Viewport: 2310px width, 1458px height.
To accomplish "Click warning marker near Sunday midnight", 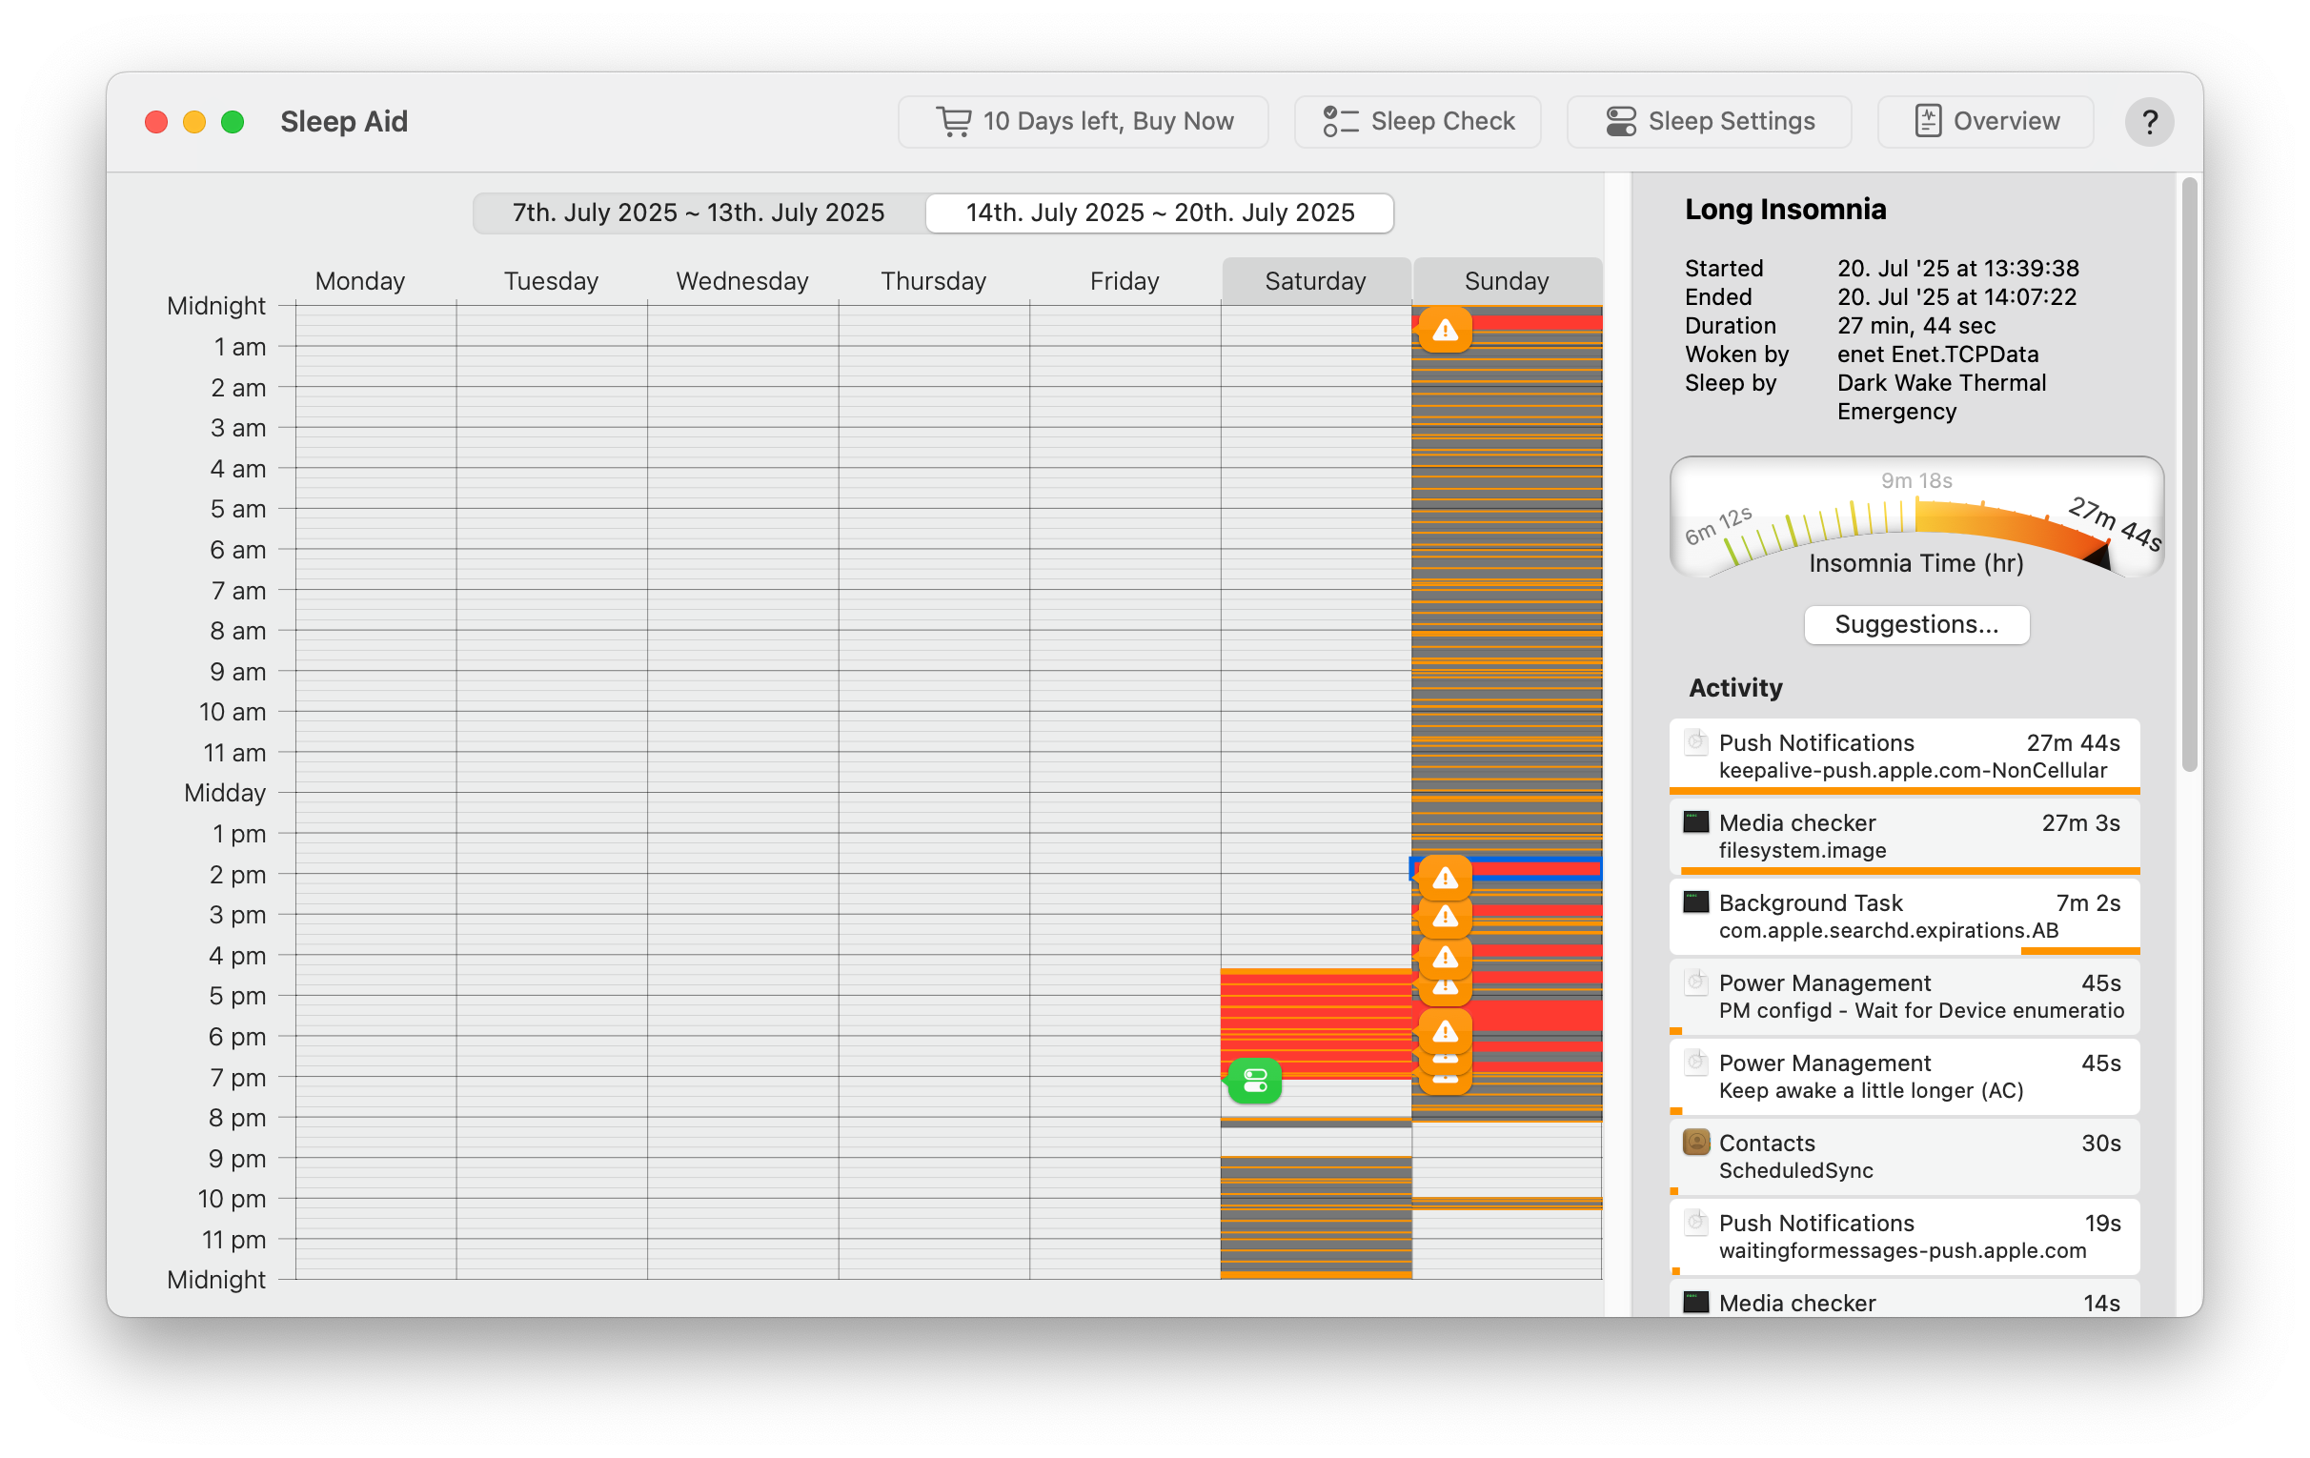I will tap(1445, 330).
